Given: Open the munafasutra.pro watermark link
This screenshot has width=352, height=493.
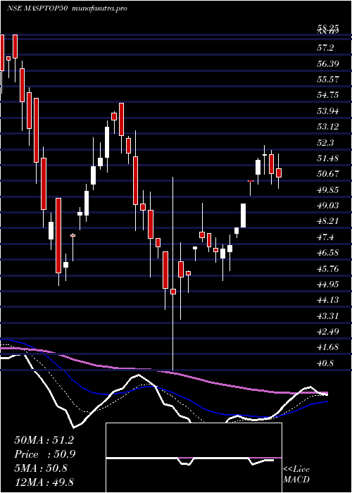Looking at the screenshot, I should pos(100,8).
